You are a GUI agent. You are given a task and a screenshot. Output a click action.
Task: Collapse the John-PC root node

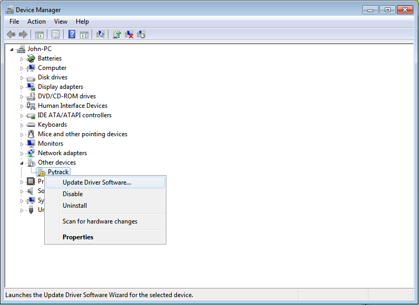(12, 49)
